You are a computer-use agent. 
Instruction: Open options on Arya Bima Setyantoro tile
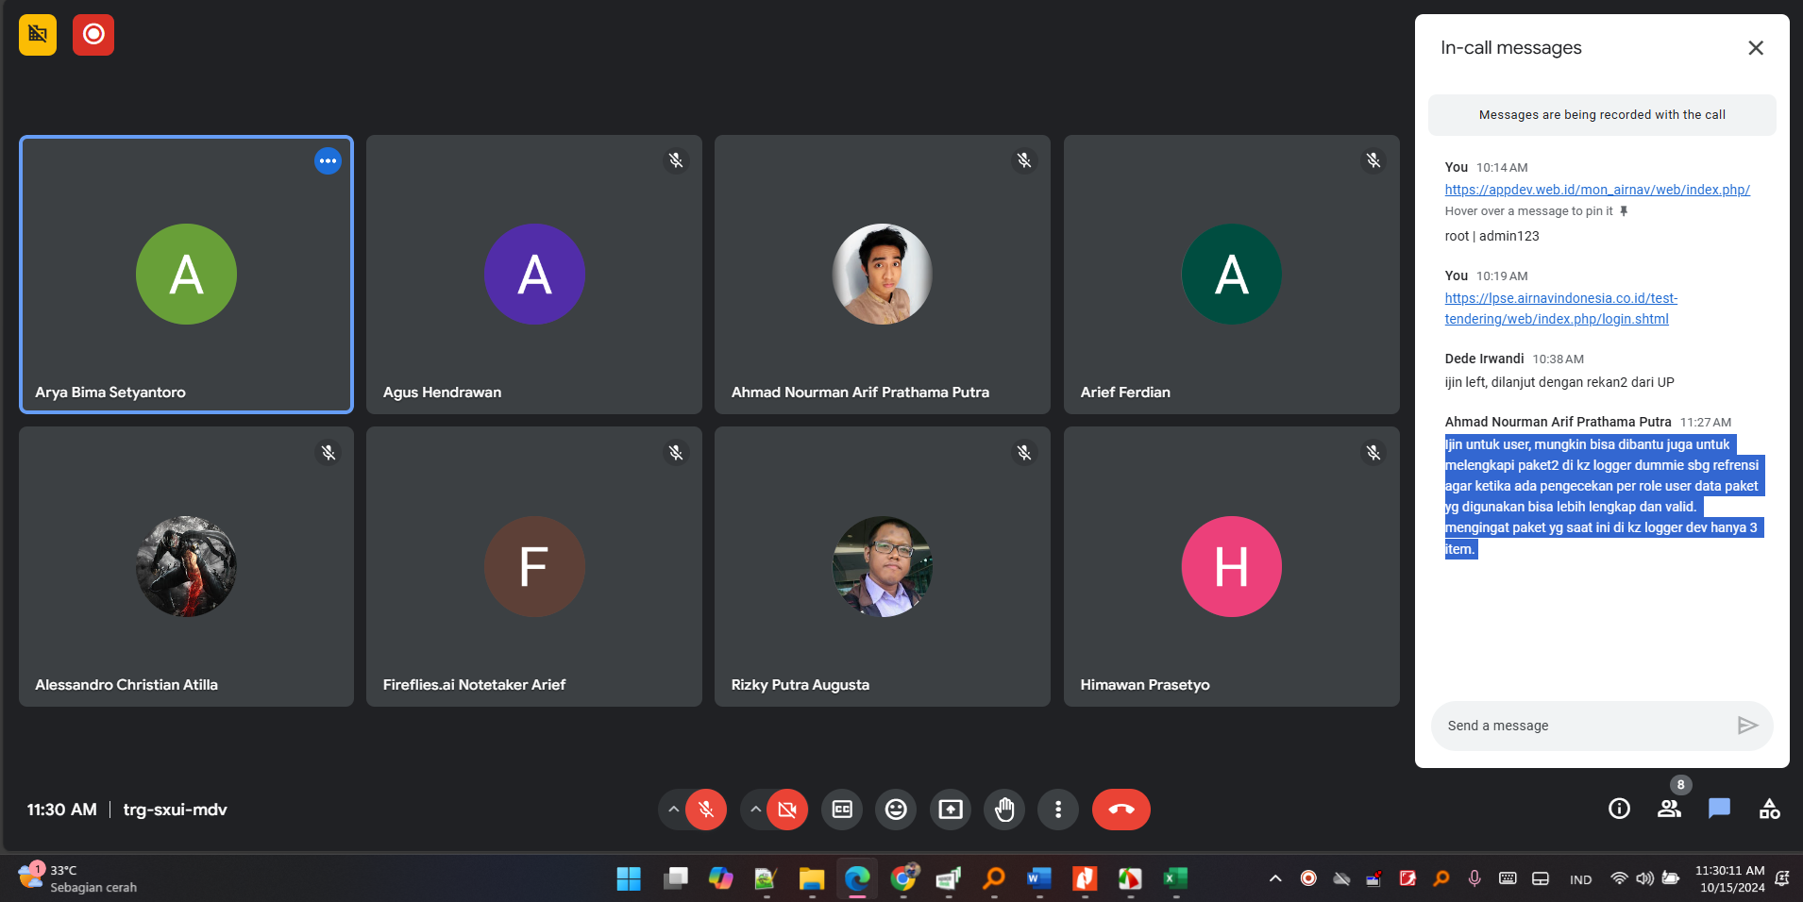coord(328,161)
